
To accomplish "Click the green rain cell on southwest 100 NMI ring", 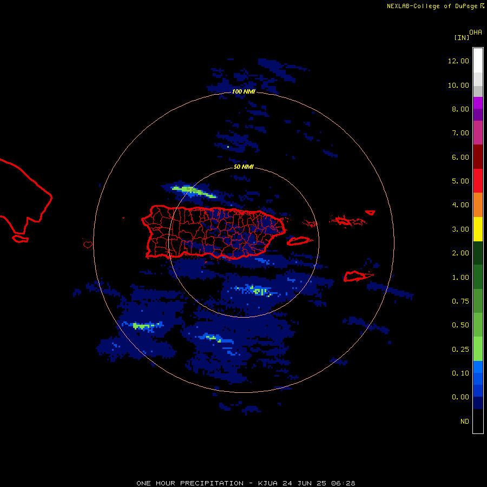I will pos(144,326).
